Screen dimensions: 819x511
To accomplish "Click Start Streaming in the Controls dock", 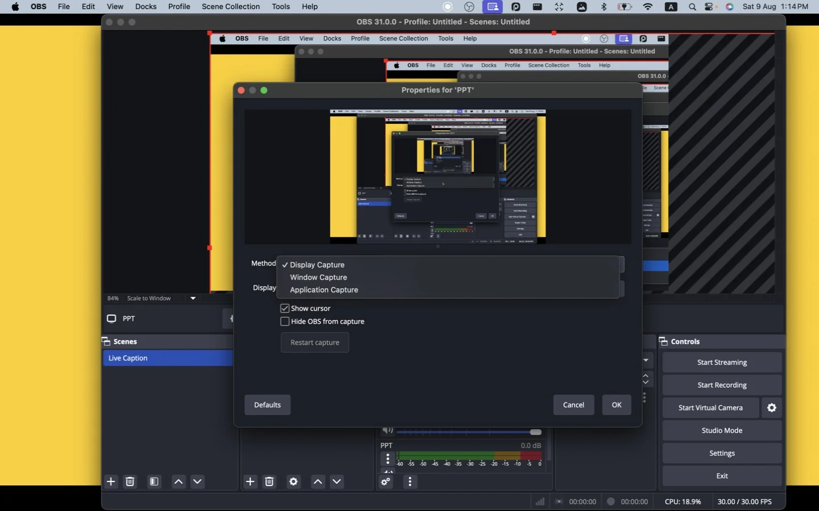I will click(722, 362).
